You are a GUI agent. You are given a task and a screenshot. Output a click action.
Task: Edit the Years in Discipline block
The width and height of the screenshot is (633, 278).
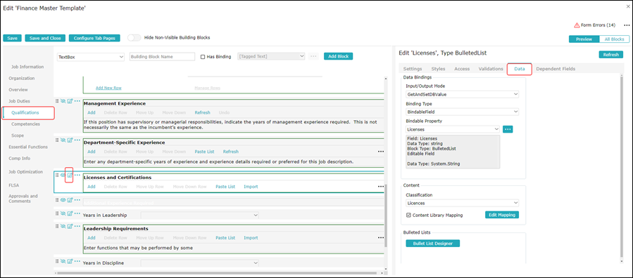(x=70, y=261)
